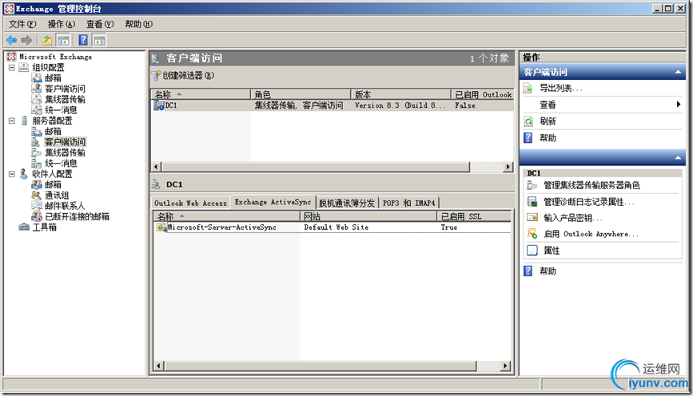This screenshot has width=693, height=396.
Task: Click the 已启用 Outlook column header
Action: pyautogui.click(x=482, y=94)
